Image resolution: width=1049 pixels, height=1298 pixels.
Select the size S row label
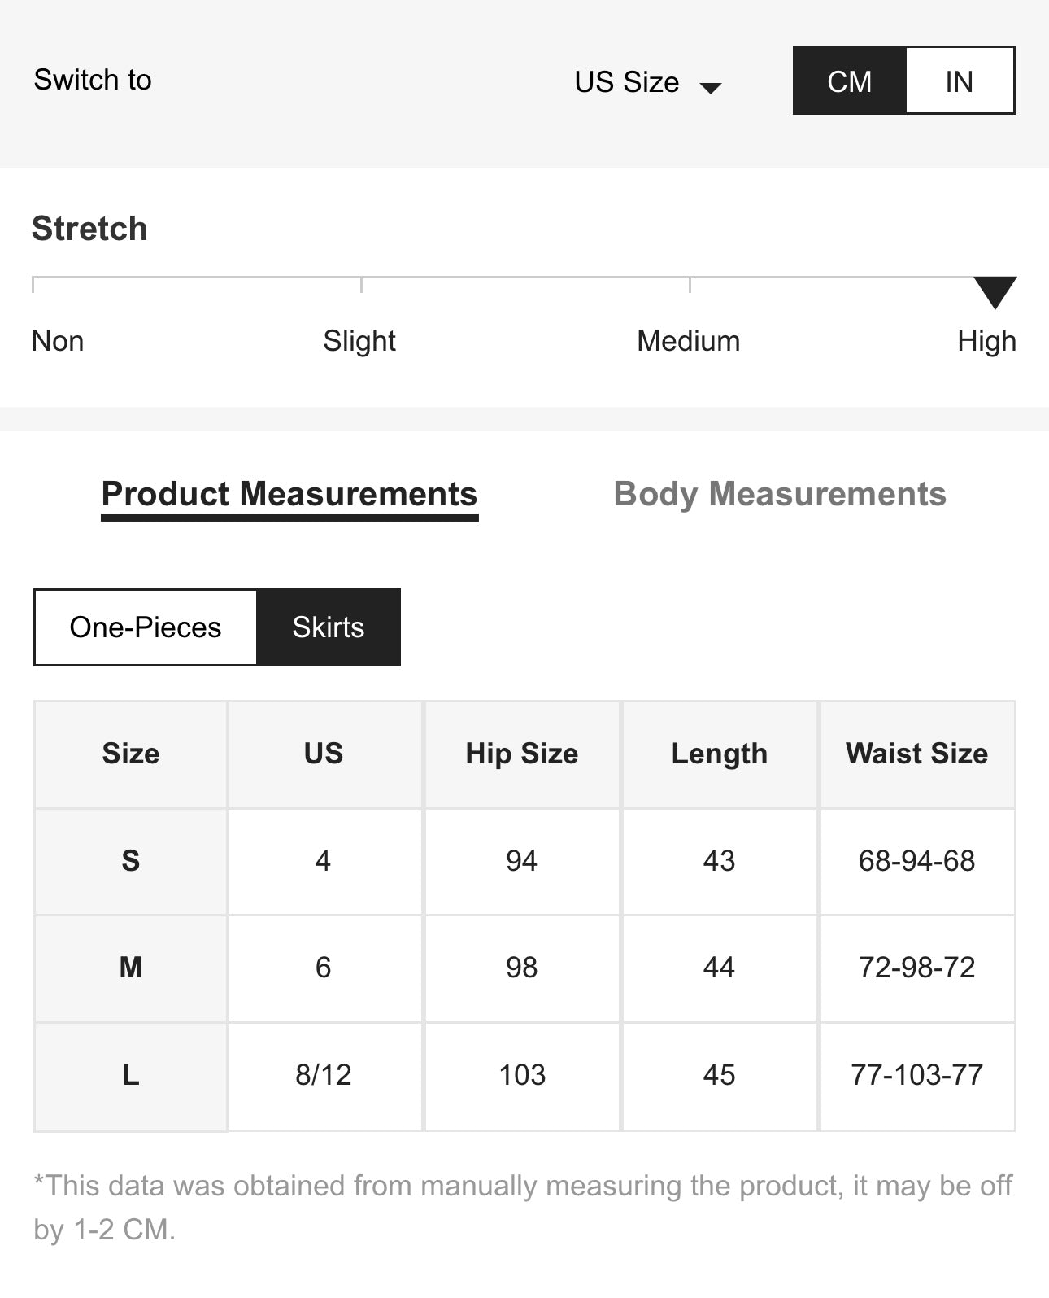click(130, 861)
